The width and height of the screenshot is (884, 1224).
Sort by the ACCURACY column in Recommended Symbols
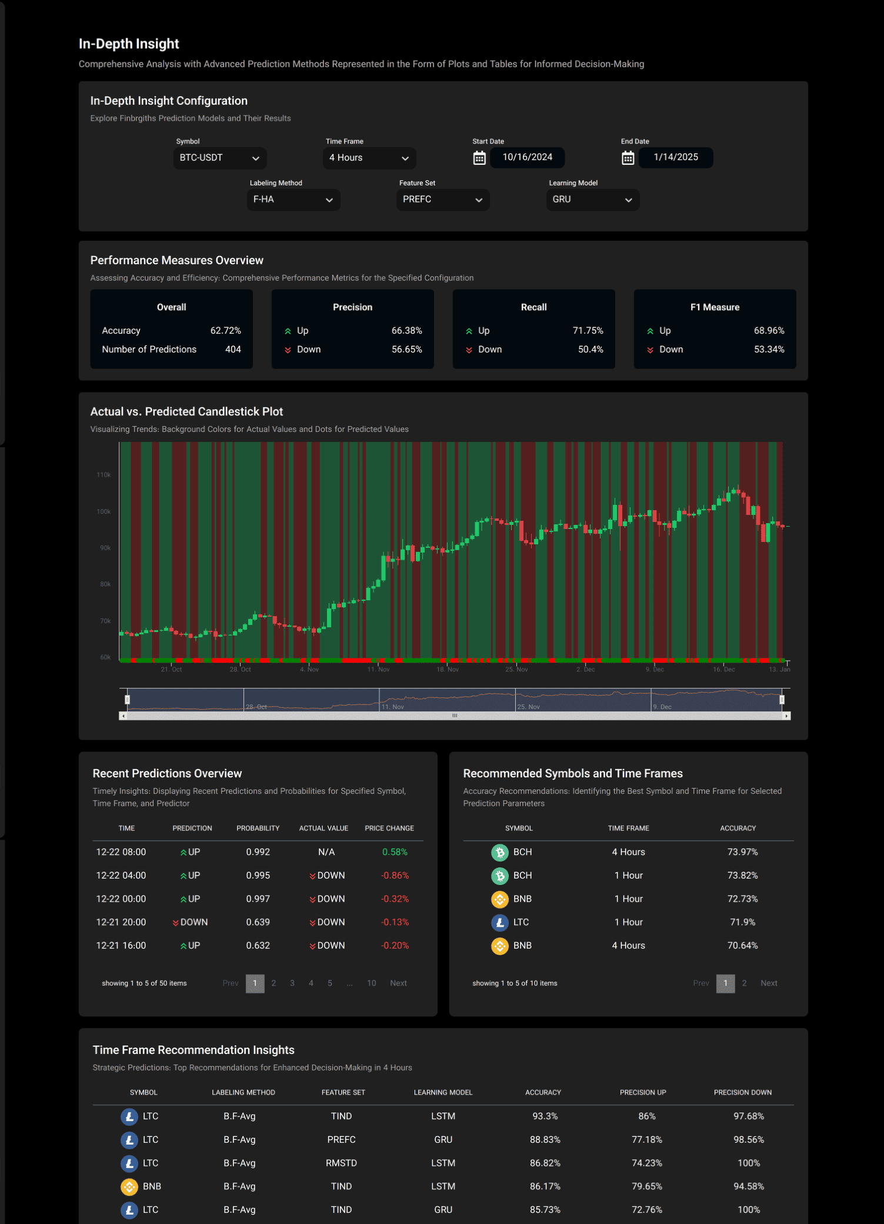click(x=738, y=828)
